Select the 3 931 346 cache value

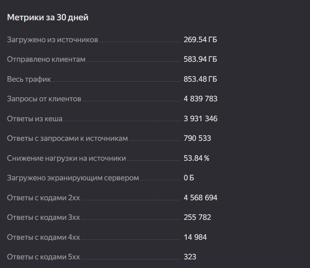tap(200, 119)
